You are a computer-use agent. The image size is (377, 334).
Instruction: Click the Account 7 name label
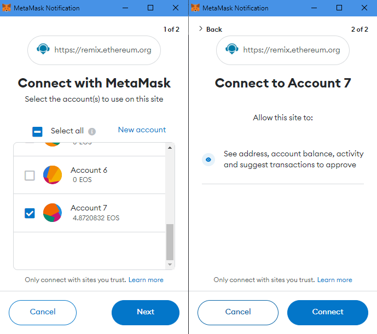[x=89, y=208]
